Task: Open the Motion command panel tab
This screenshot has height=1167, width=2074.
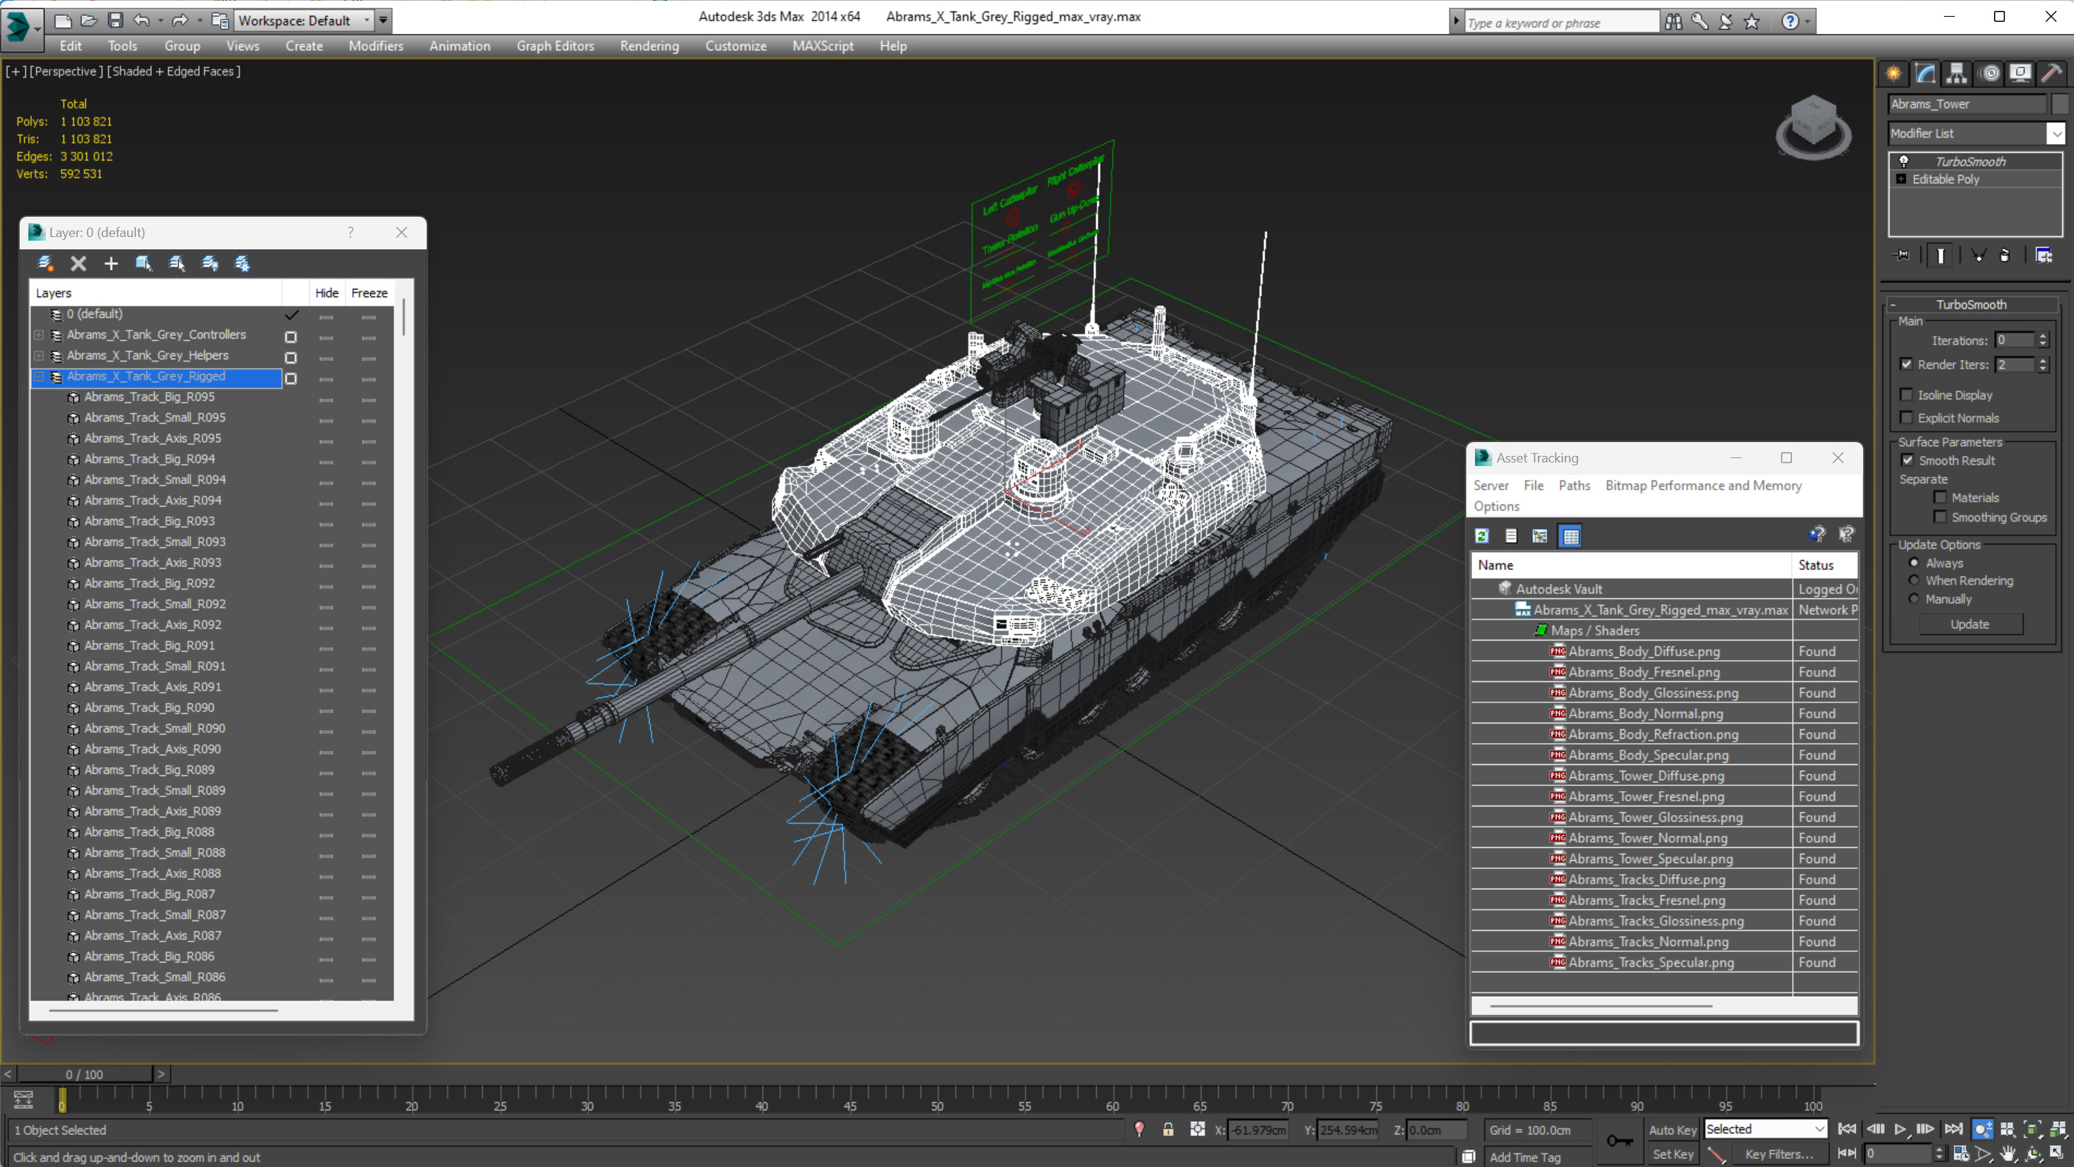Action: click(1990, 74)
